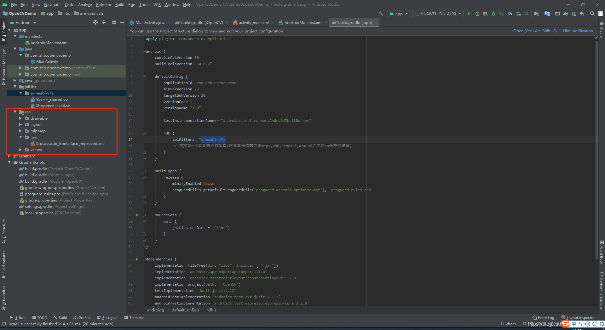The width and height of the screenshot is (605, 330).
Task: Open the Event Log button
Action: point(543,318)
